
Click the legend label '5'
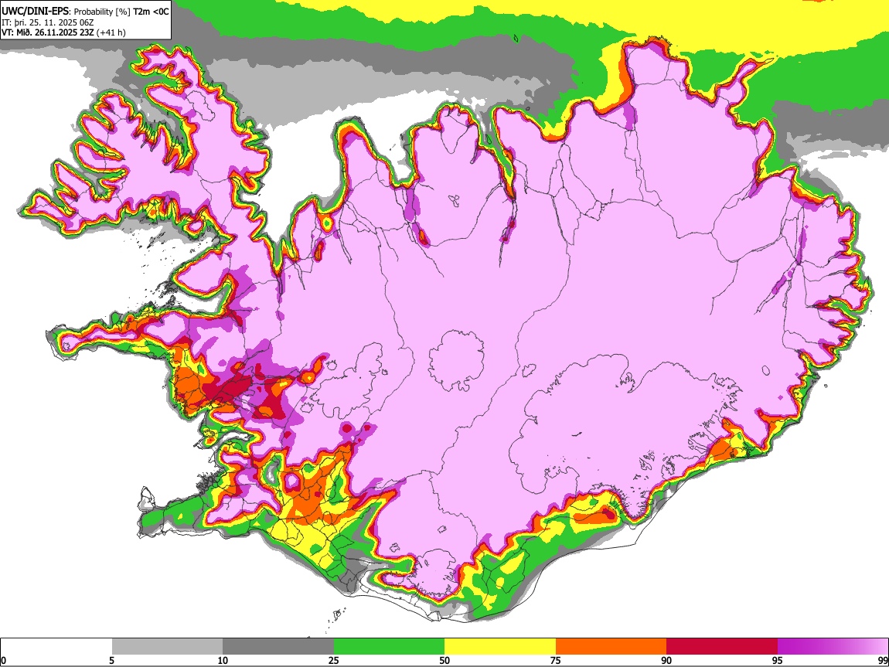pyautogui.click(x=111, y=661)
